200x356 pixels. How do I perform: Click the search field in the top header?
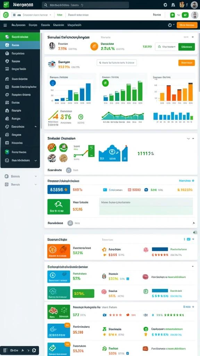pos(85,5)
